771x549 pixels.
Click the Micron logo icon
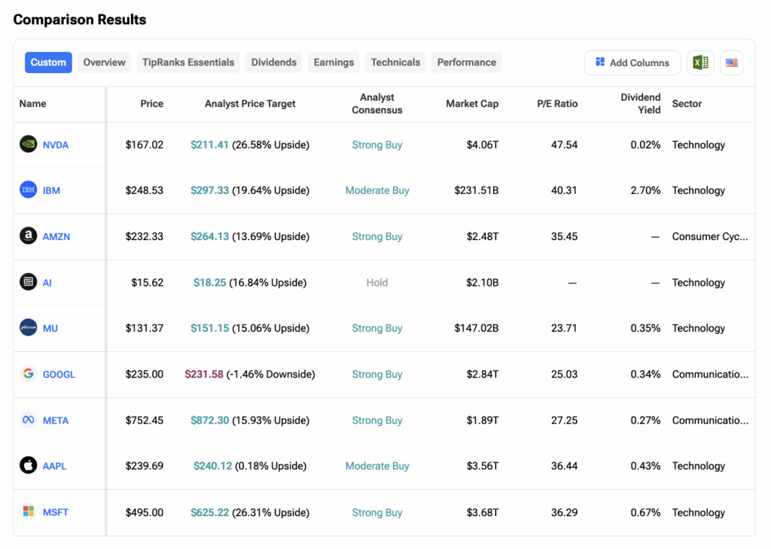point(28,328)
